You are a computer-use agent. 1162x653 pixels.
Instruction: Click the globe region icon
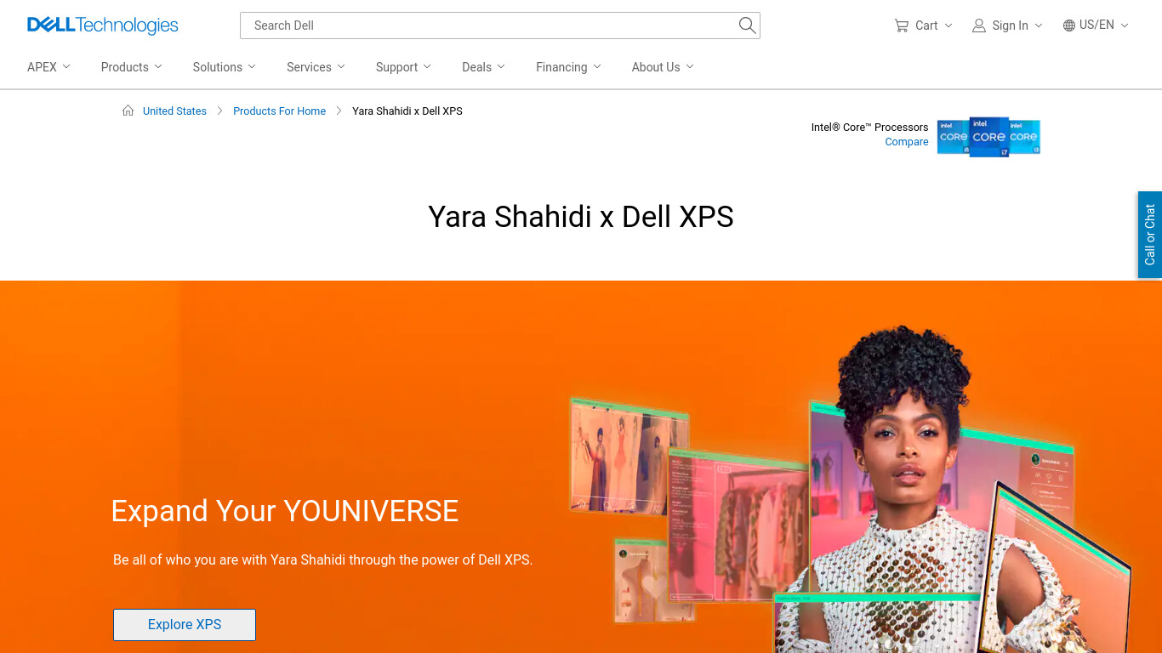point(1069,26)
